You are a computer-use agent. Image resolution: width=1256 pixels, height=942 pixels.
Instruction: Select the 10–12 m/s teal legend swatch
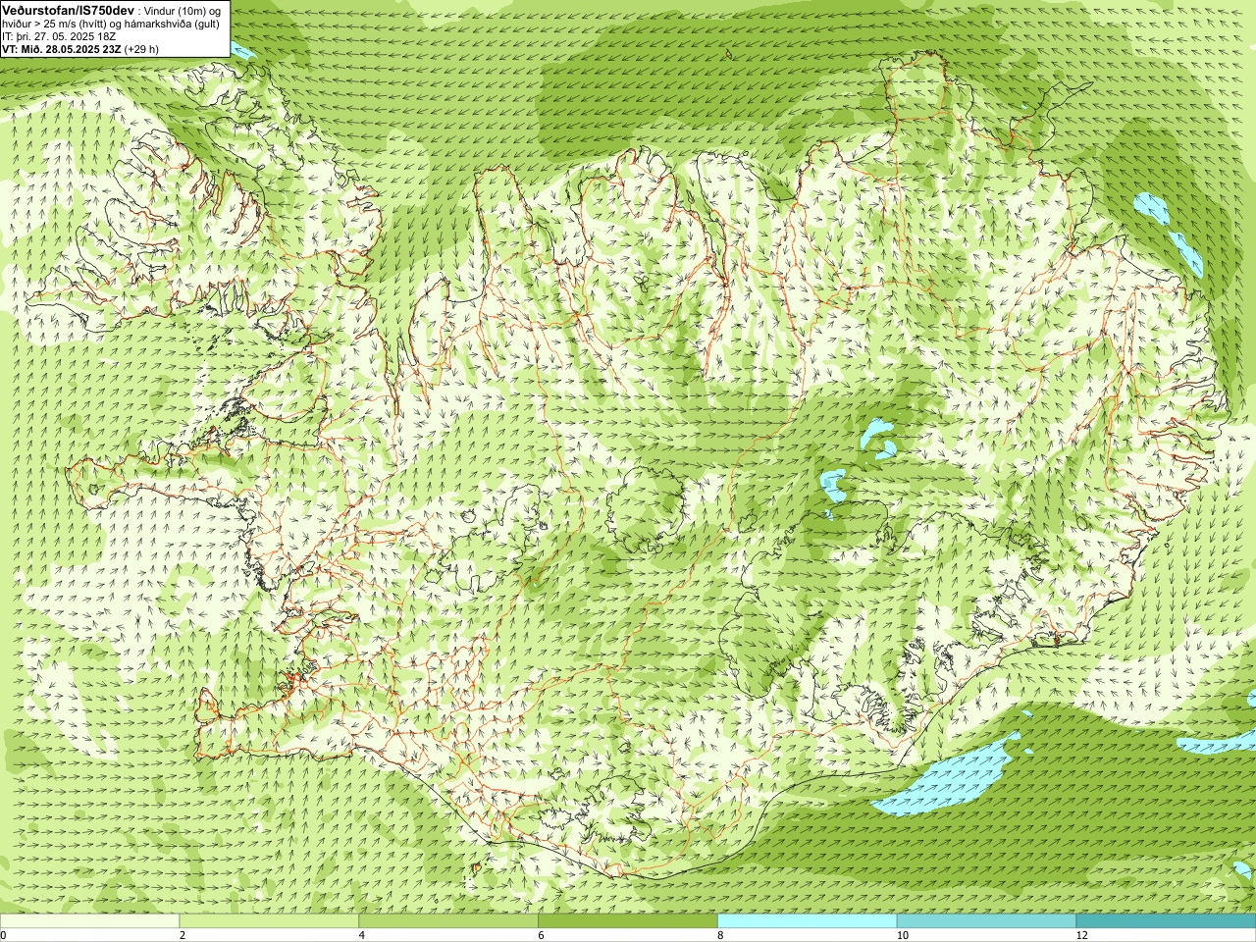click(987, 921)
